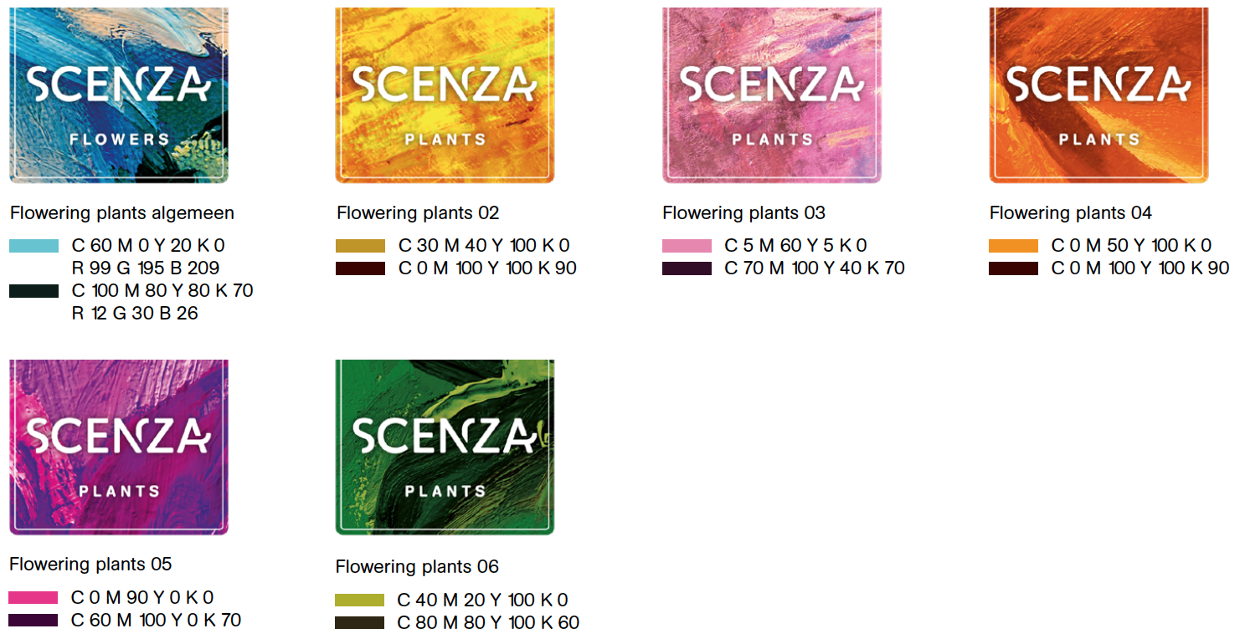Pick the magenta C 0 M 90 swatch

pos(33,598)
